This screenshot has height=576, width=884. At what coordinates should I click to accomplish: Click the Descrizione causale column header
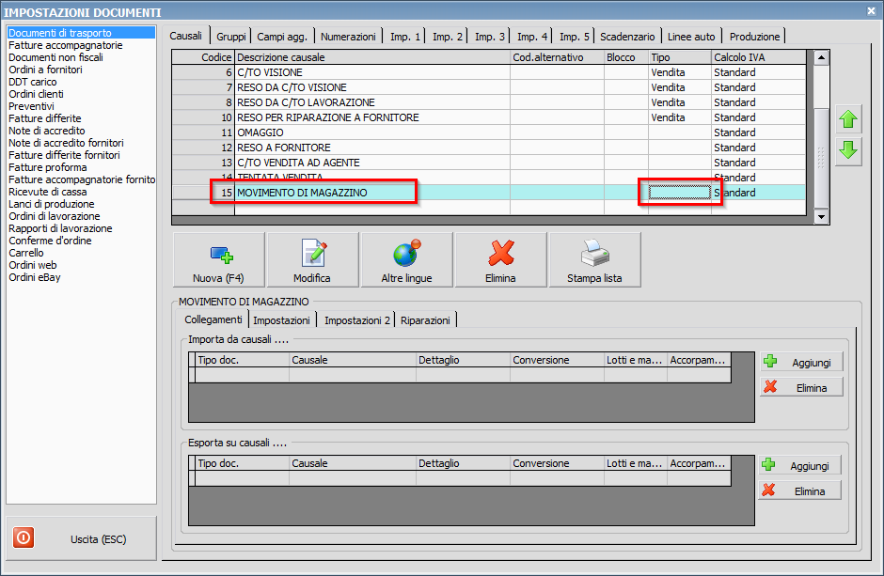click(x=372, y=57)
